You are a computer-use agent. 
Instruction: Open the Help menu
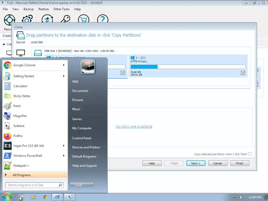77,9
